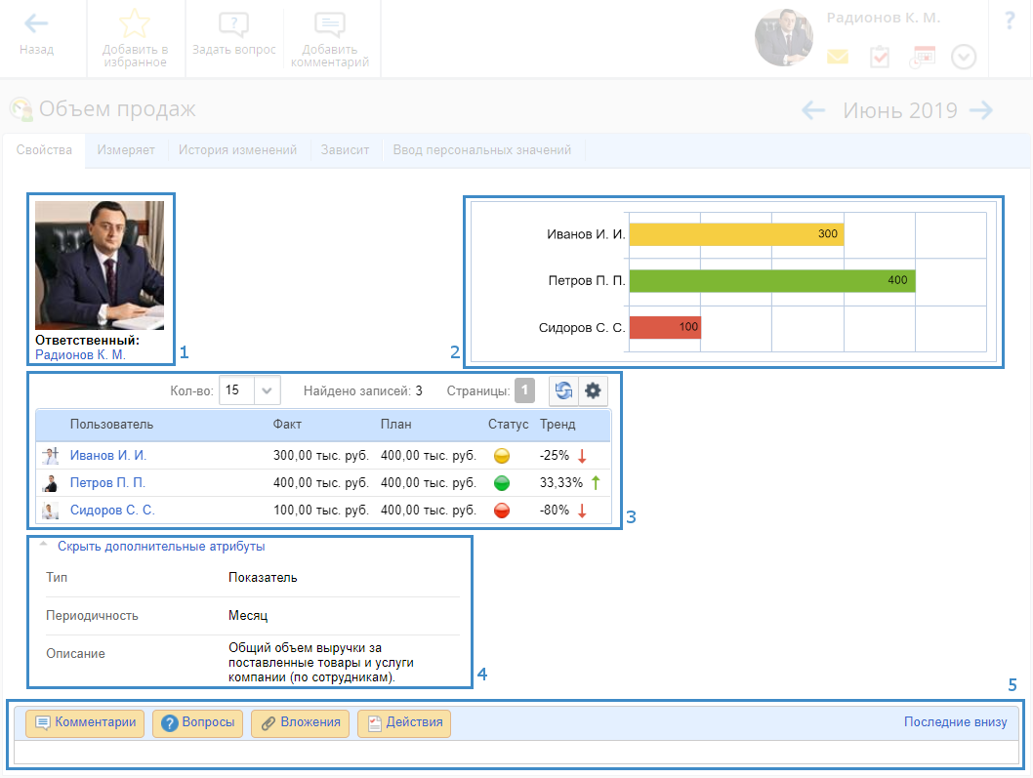Click the green bar for Петров П. П.

[771, 281]
